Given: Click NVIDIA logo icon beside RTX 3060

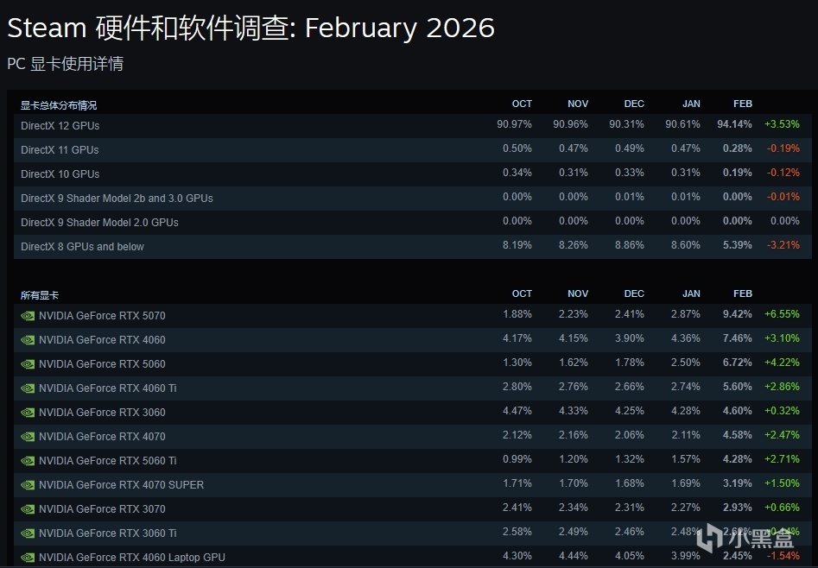Looking at the screenshot, I should (x=28, y=413).
